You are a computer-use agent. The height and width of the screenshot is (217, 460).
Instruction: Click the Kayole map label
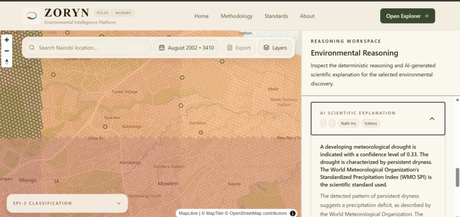pos(235,184)
